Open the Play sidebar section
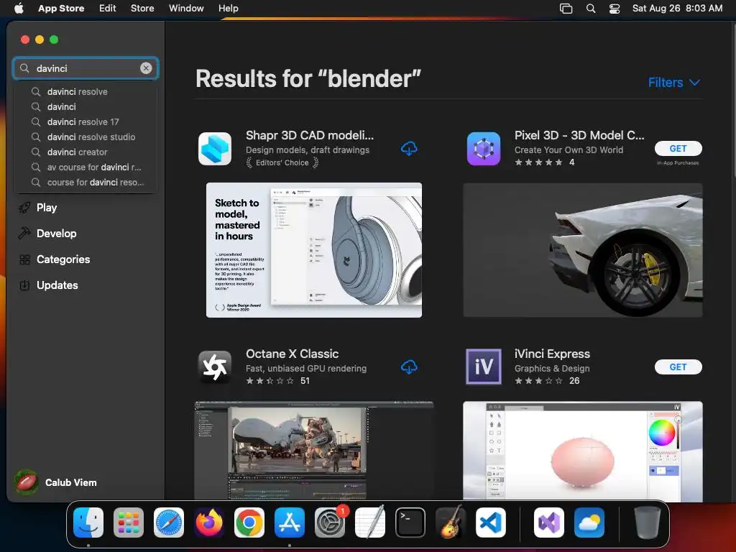 (47, 208)
